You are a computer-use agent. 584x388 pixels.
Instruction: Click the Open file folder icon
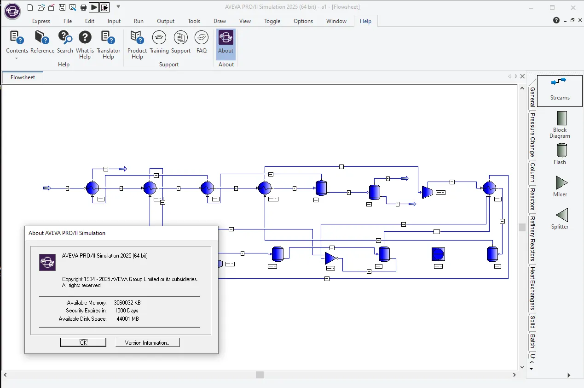click(x=41, y=7)
